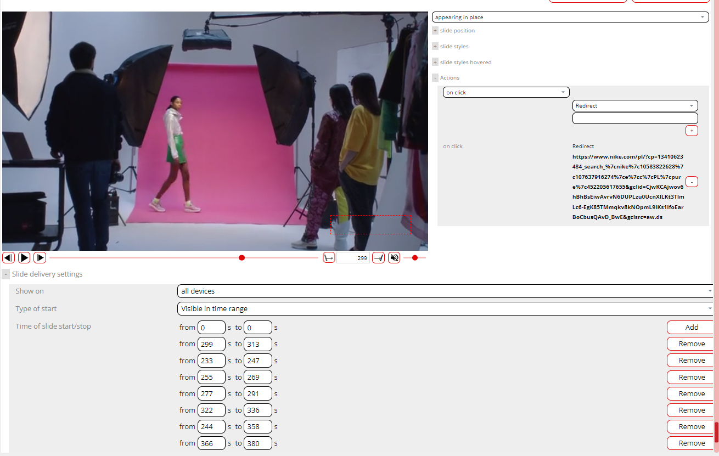Open the Redirect action type dropdown
719x456 pixels.
point(635,106)
